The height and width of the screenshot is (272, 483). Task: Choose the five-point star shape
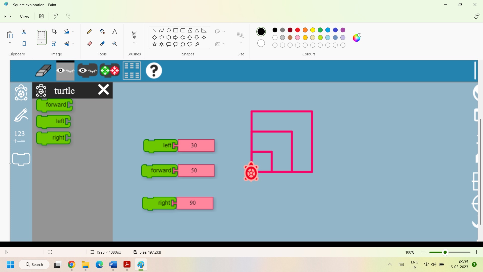tap(154, 45)
